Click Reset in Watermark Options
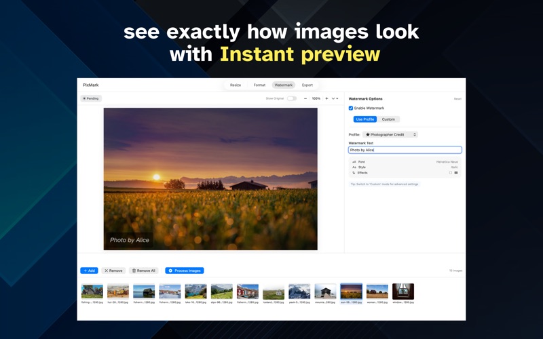Image resolution: width=543 pixels, height=339 pixels. (457, 99)
